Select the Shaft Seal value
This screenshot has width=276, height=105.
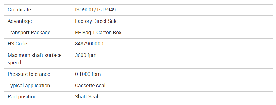click(x=86, y=97)
